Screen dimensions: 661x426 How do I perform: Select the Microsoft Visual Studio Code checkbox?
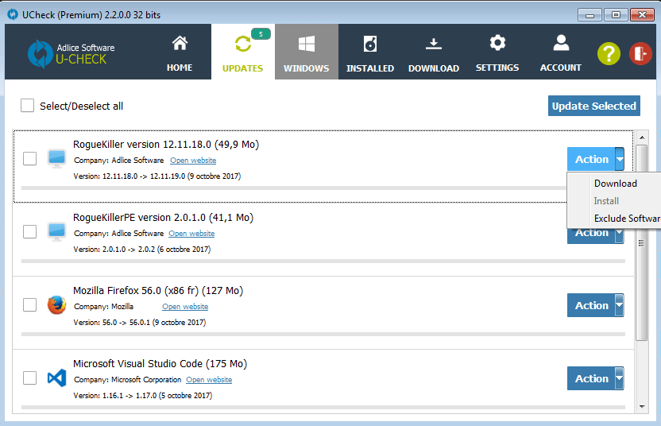[29, 378]
